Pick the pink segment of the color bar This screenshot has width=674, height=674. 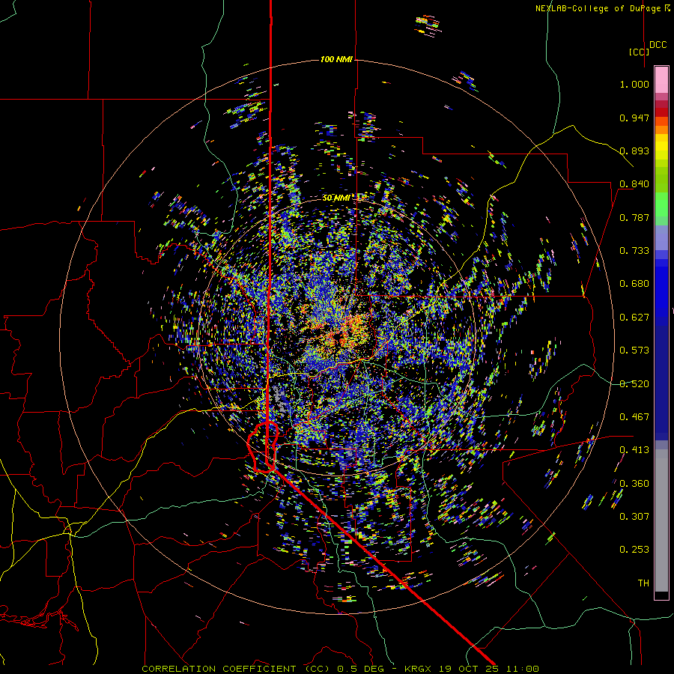pyautogui.click(x=661, y=80)
